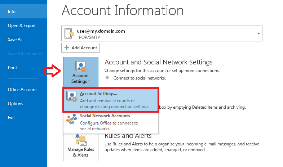Click the Account Settings... menu entry icon
Screen dimensions: 283x167
(x=72, y=96)
